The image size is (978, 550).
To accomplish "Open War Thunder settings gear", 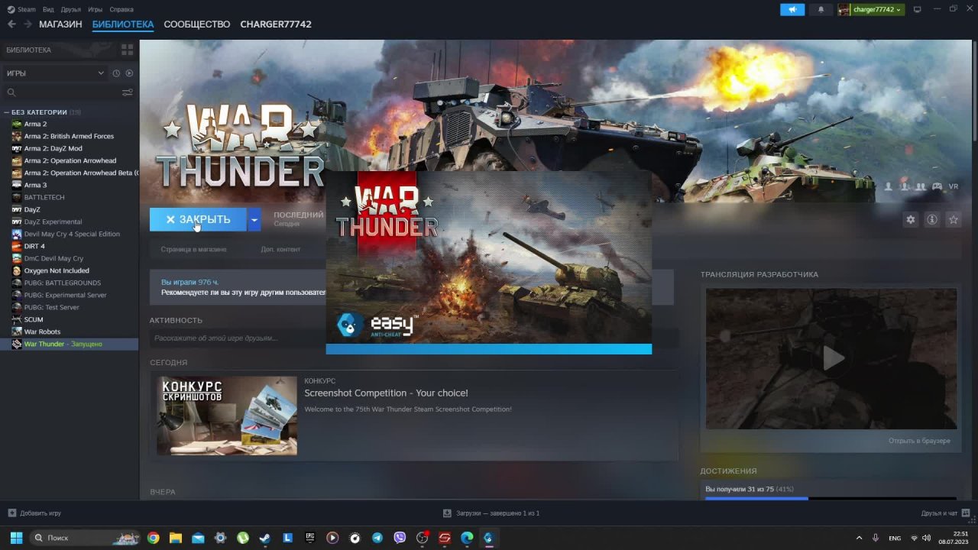I will pos(911,219).
